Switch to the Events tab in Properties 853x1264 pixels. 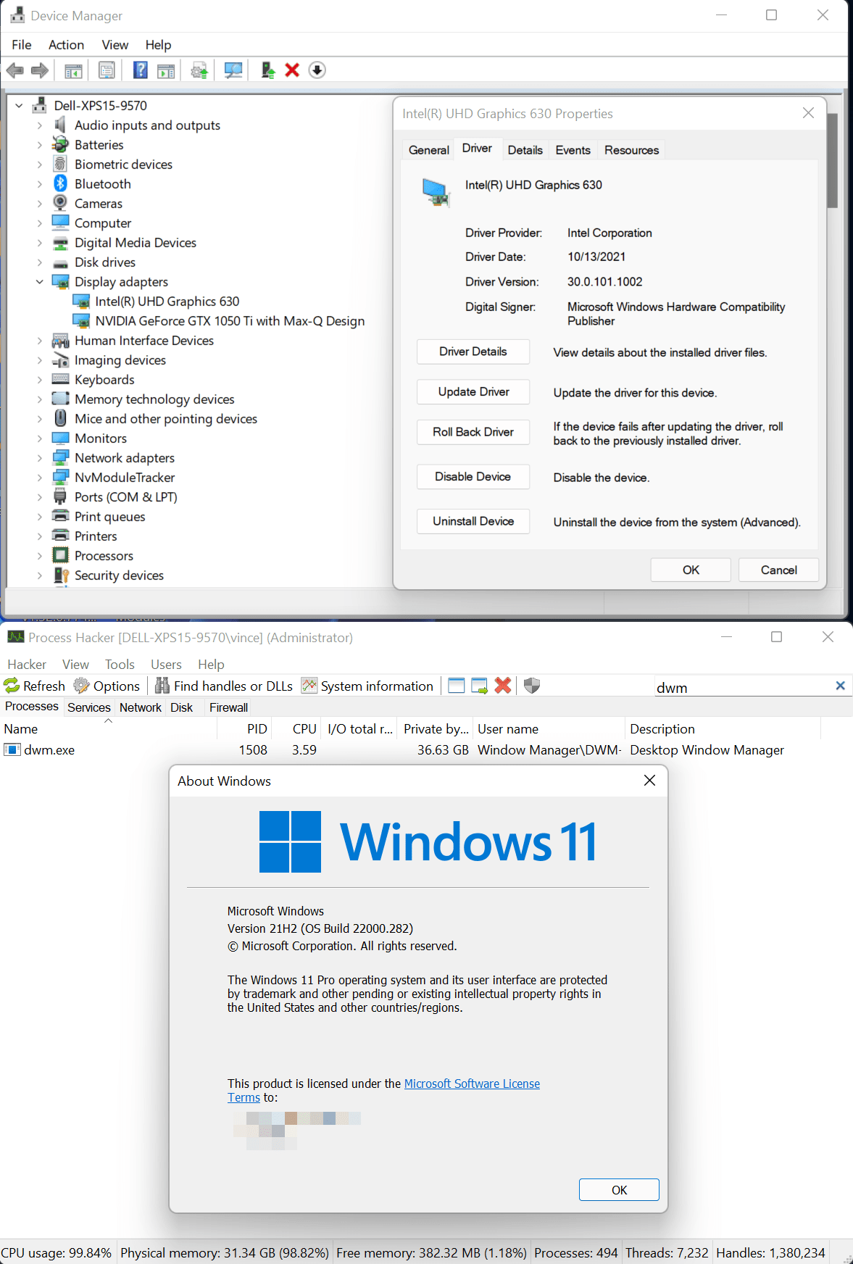(573, 150)
